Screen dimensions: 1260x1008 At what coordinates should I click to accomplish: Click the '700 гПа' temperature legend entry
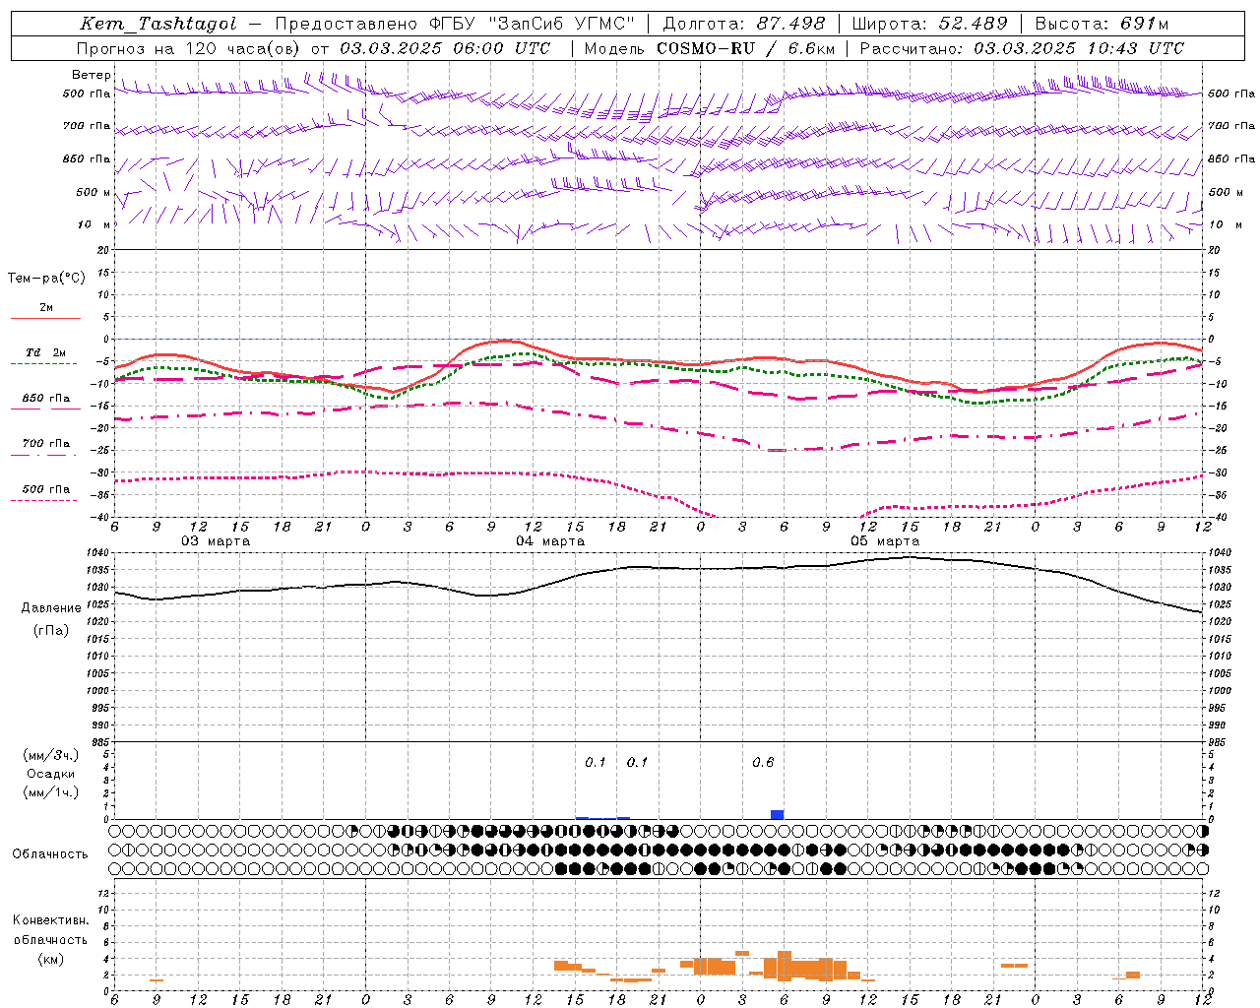click(45, 444)
